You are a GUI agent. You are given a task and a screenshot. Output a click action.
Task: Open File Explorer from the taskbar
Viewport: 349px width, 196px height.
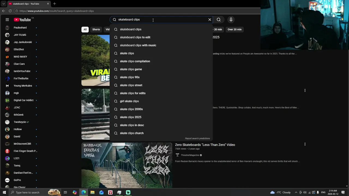coord(92,192)
